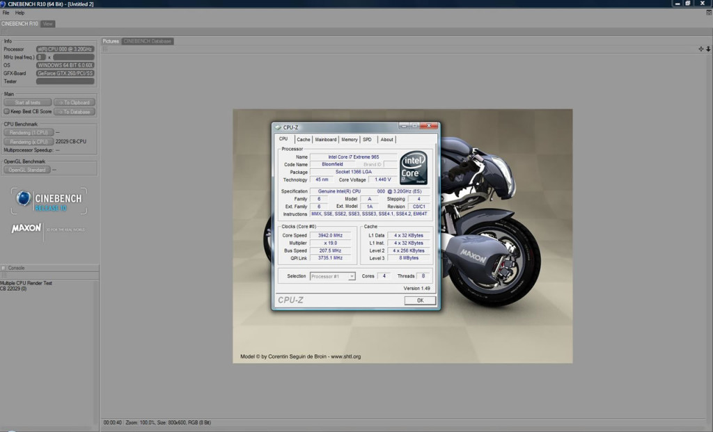
Task: Click the Threads value 8 in CPU-Z
Action: (x=423, y=275)
